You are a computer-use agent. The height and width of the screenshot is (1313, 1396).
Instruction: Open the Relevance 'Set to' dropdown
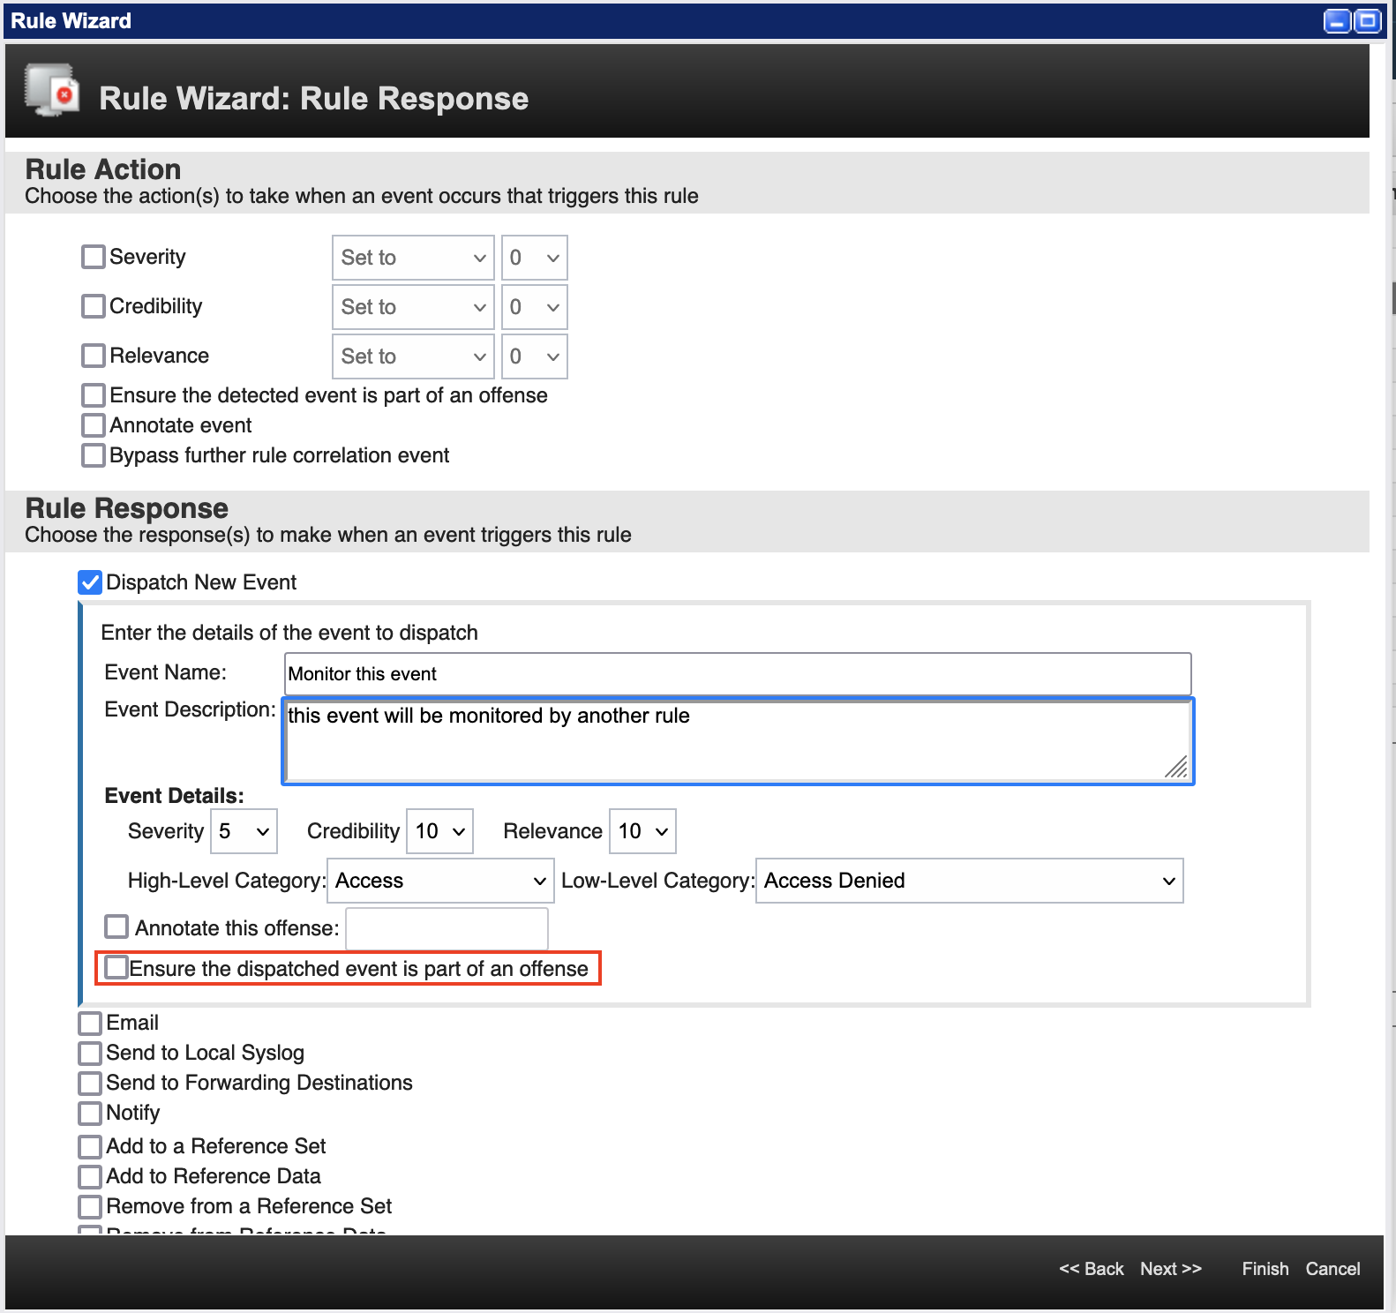(x=413, y=356)
